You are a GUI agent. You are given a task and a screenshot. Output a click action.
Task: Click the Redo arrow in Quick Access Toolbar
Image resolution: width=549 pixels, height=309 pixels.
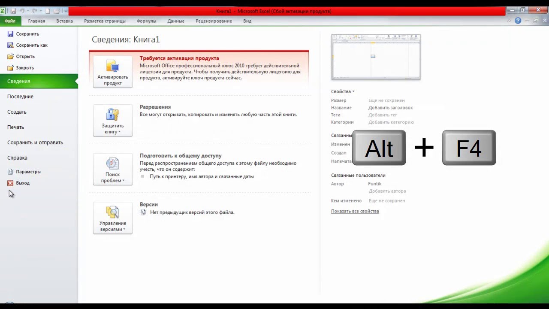click(x=34, y=11)
